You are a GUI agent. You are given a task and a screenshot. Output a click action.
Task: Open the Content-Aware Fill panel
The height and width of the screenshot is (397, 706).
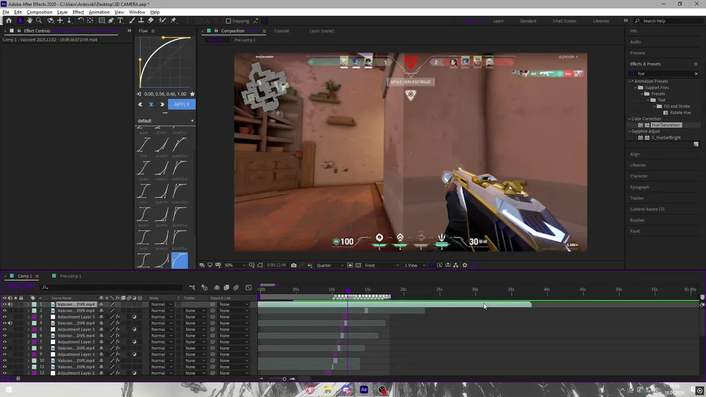click(648, 210)
